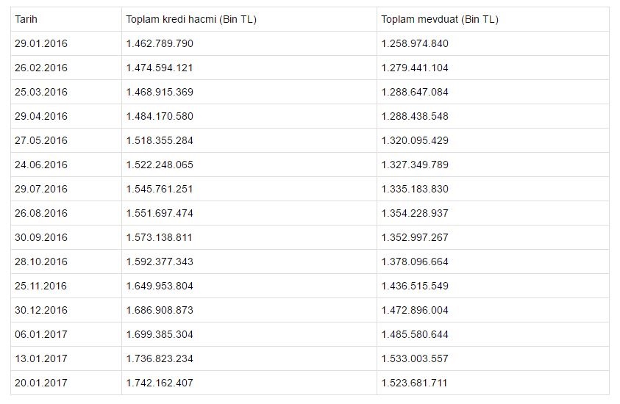
Task: Click the deposit value 1.320.095.429
Action: (x=415, y=141)
